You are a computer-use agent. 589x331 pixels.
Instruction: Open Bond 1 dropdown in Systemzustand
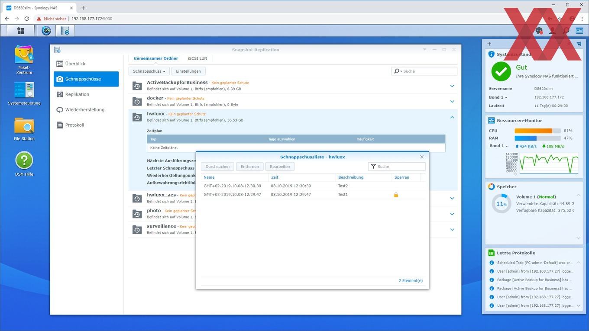pyautogui.click(x=498, y=97)
